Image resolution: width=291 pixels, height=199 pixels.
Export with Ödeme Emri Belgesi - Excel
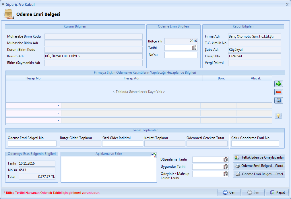(x=259, y=174)
